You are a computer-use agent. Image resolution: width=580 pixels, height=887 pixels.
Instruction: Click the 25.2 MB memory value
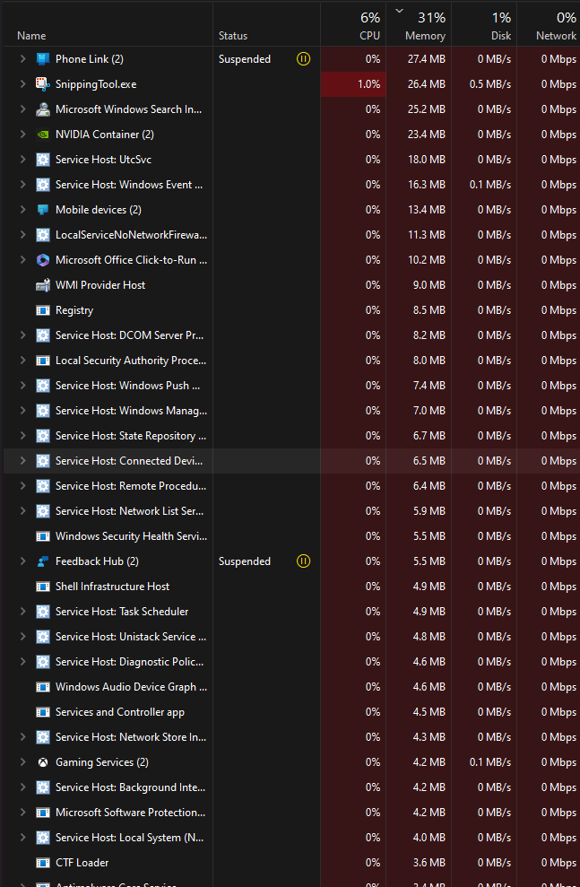tap(426, 109)
